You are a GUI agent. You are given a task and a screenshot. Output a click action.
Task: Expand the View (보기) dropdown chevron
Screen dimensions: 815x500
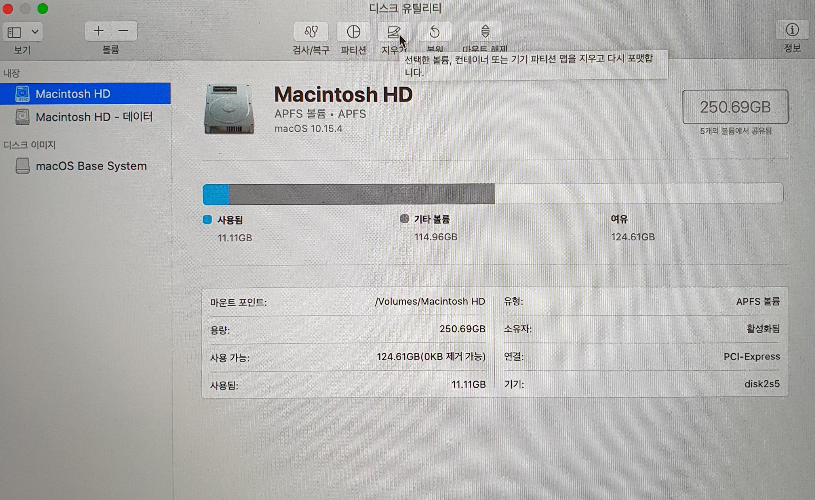[x=35, y=32]
